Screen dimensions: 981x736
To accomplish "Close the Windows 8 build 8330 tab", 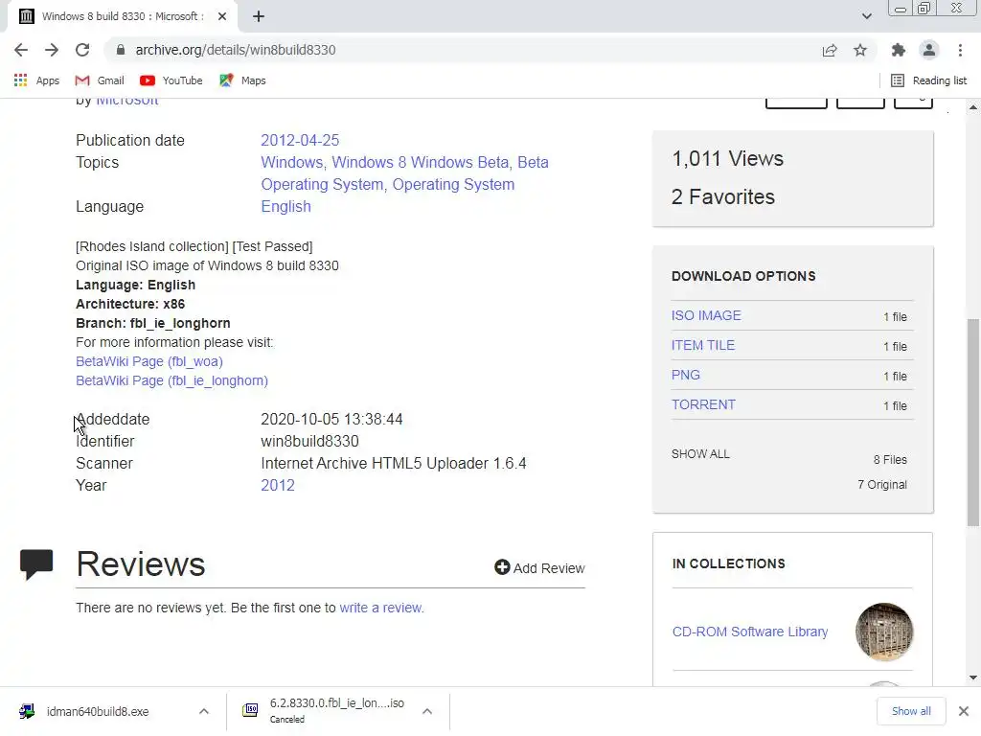I will pos(222,16).
